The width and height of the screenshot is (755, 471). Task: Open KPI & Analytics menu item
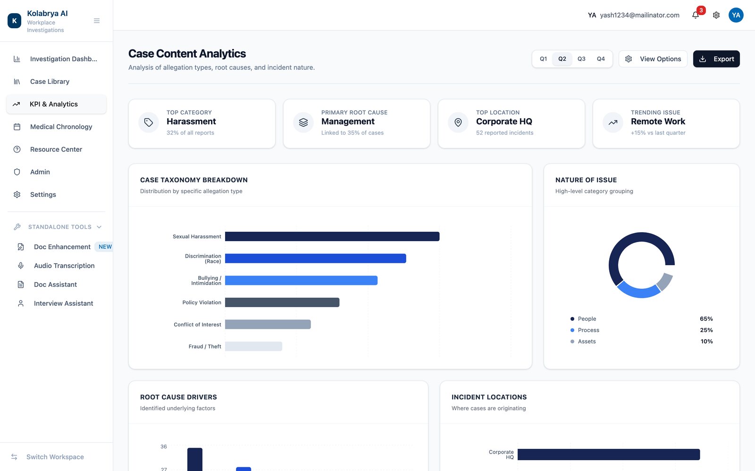click(56, 104)
